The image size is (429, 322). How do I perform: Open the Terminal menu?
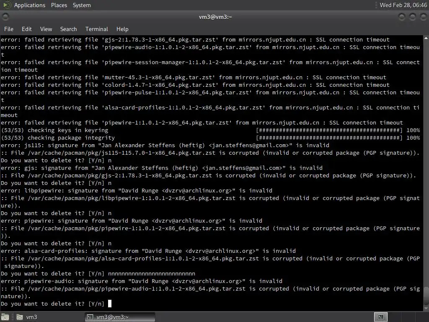click(97, 29)
